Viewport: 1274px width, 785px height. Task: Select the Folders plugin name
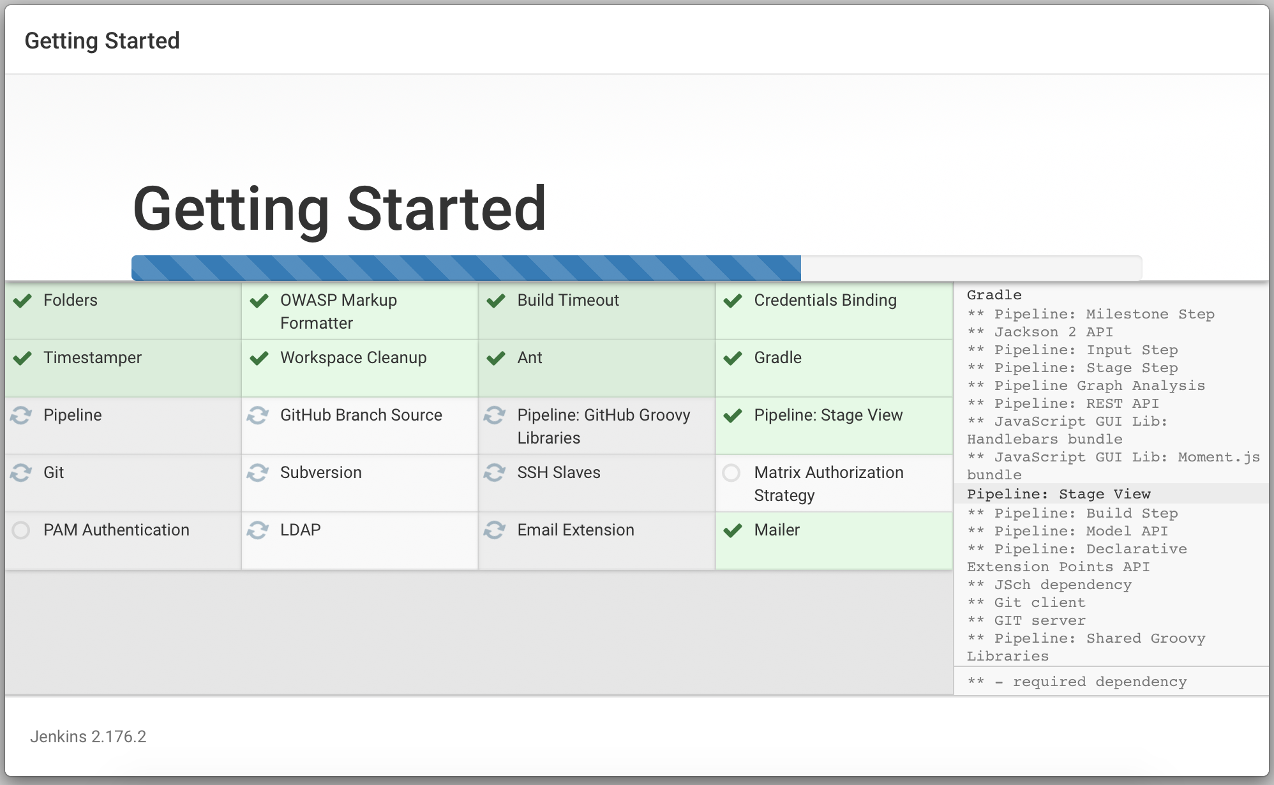pyautogui.click(x=70, y=300)
